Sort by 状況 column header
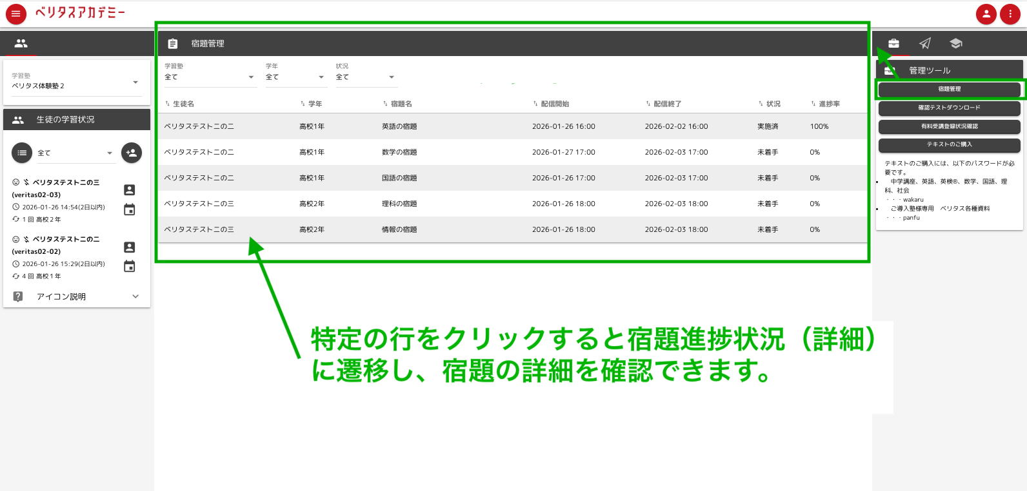Screen dimensions: 1027x491 pos(770,104)
